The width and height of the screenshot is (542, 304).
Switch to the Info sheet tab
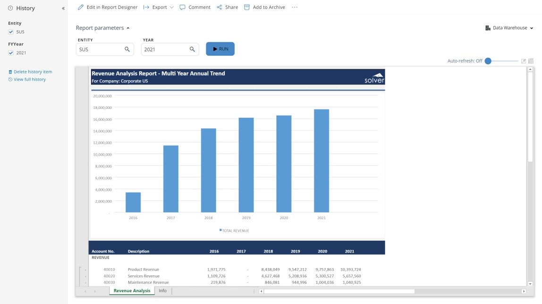click(x=162, y=291)
